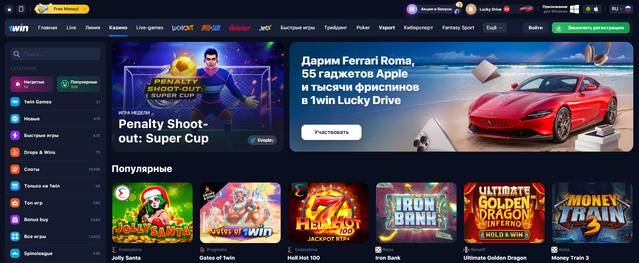Select the Нагретые category filter

click(32, 84)
